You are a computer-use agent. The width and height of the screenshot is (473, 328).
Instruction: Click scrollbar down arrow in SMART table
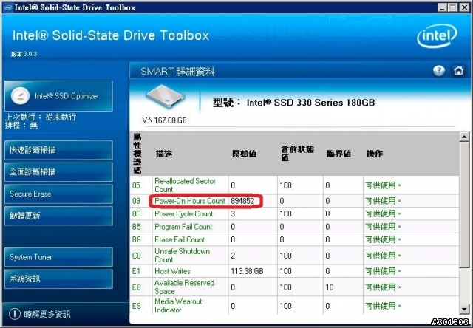(464, 310)
